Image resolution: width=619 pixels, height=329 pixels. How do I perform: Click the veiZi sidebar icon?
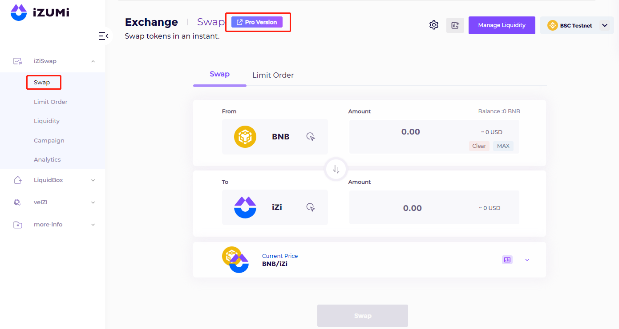[x=18, y=202]
